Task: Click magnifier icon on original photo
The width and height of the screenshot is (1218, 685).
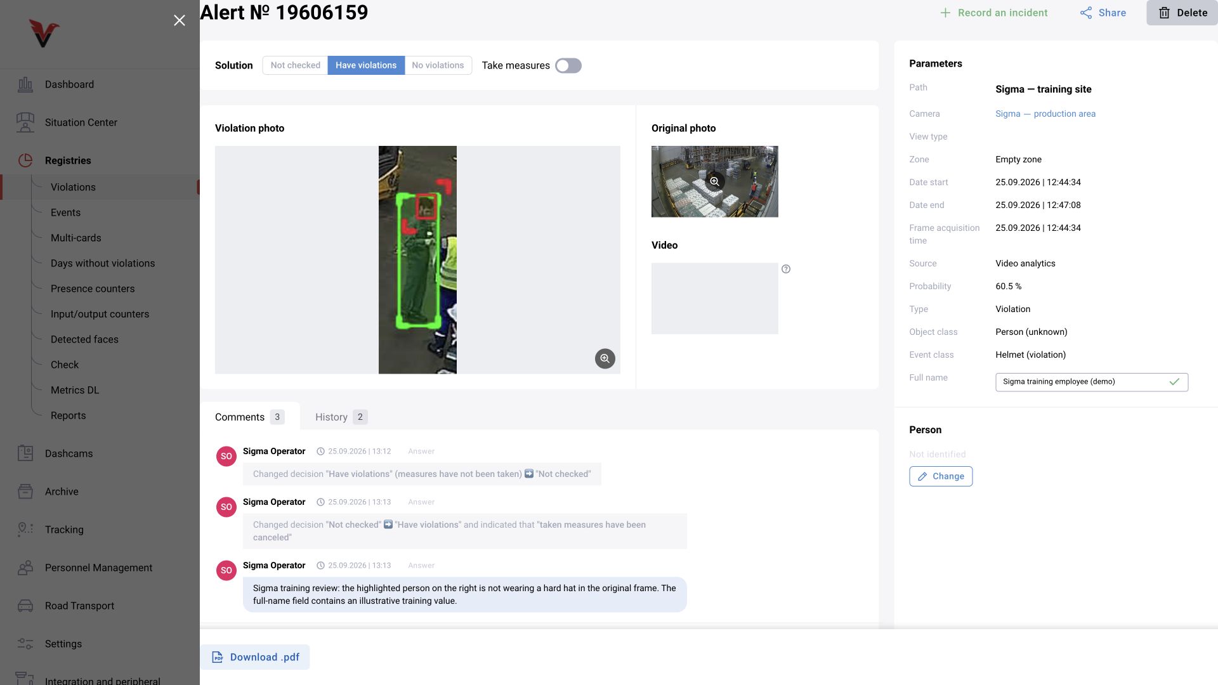Action: [714, 181]
